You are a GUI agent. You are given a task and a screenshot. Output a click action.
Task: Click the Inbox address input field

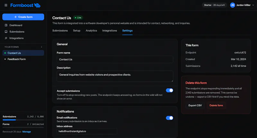point(87,131)
